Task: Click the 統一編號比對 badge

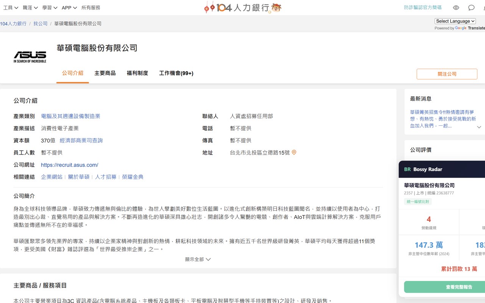Action: [x=418, y=201]
